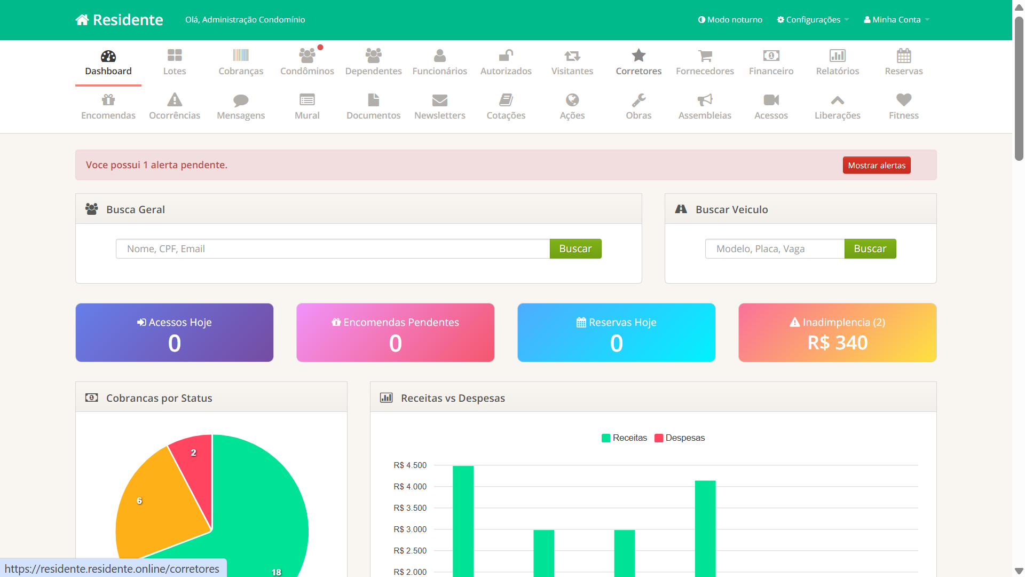Image resolution: width=1025 pixels, height=577 pixels.
Task: Click the Mostrar alertas button
Action: pos(877,165)
